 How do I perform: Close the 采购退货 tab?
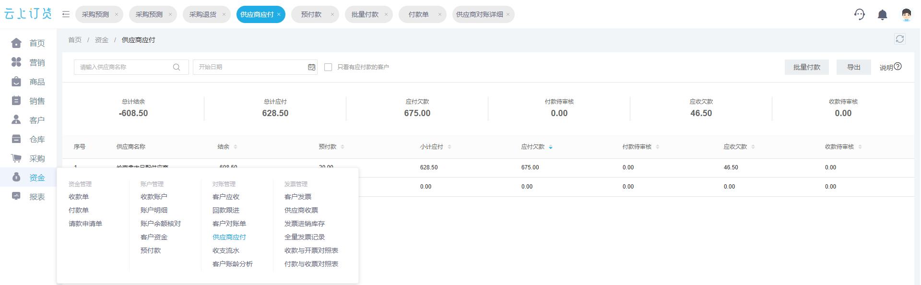224,14
